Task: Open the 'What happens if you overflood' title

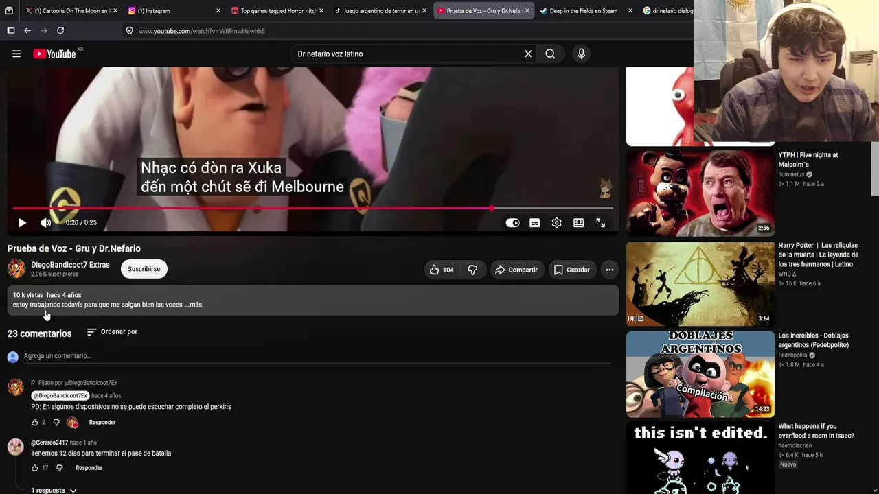Action: click(817, 431)
